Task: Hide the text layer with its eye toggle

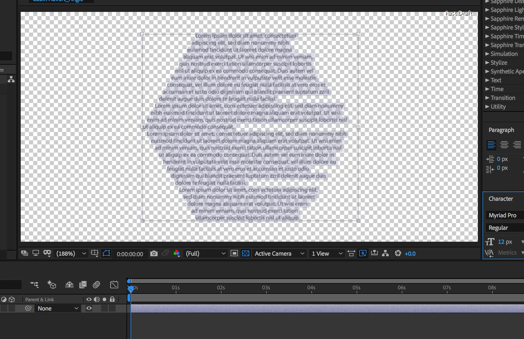Action: pos(89,308)
